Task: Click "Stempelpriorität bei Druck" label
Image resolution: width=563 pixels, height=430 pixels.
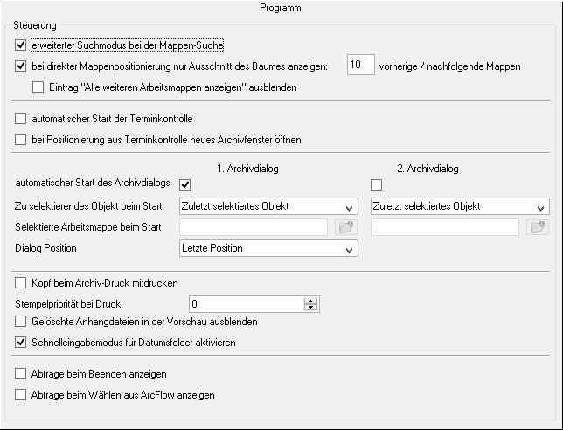Action: tap(68, 304)
